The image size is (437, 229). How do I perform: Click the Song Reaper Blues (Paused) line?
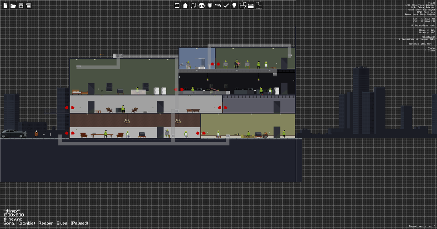pos(46,223)
